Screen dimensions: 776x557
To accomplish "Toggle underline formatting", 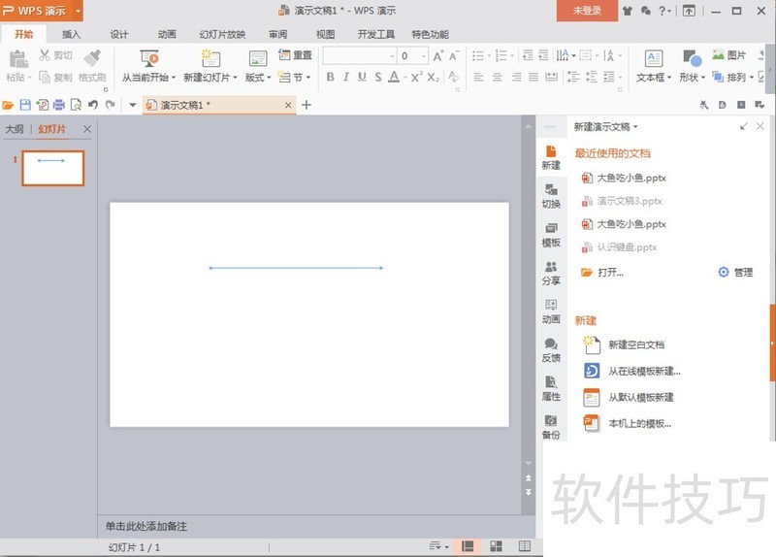I will click(x=362, y=77).
